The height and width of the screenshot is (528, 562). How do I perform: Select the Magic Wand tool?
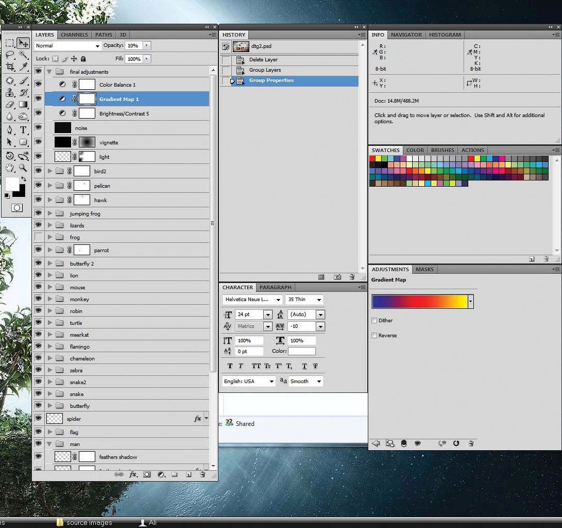(23, 55)
